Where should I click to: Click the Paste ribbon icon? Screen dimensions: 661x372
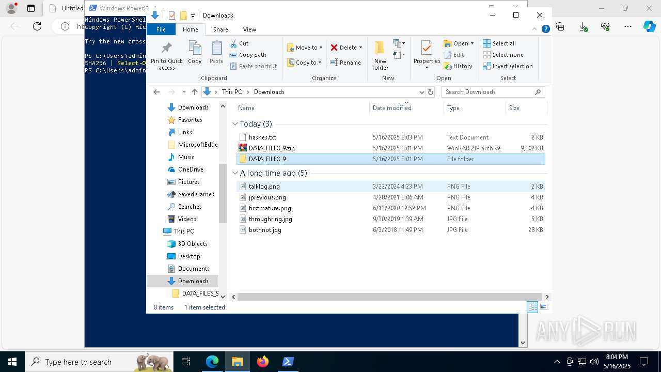[216, 53]
